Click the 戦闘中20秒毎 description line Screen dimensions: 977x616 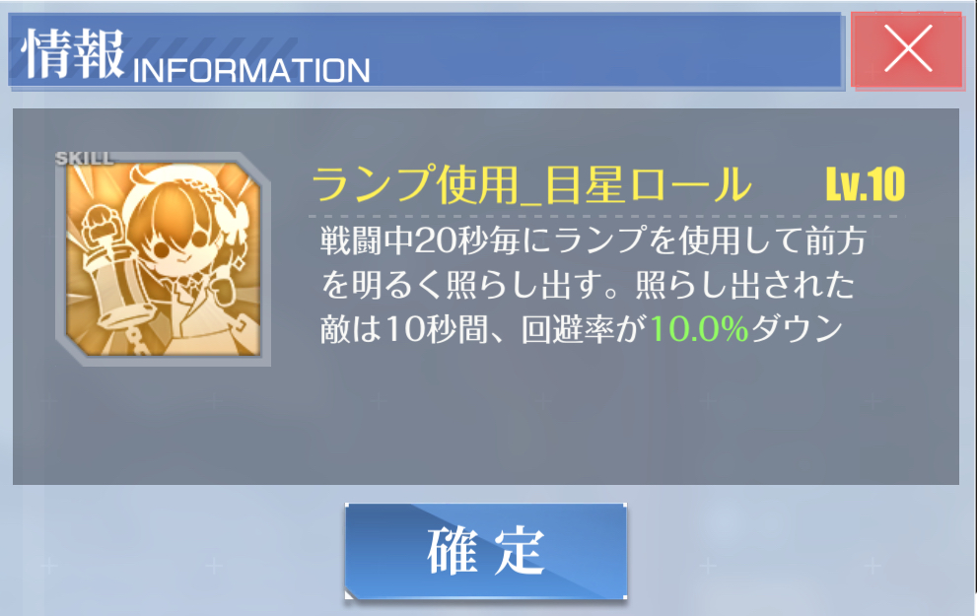click(x=593, y=240)
